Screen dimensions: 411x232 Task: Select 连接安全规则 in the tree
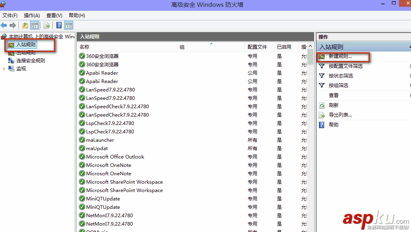tap(31, 61)
